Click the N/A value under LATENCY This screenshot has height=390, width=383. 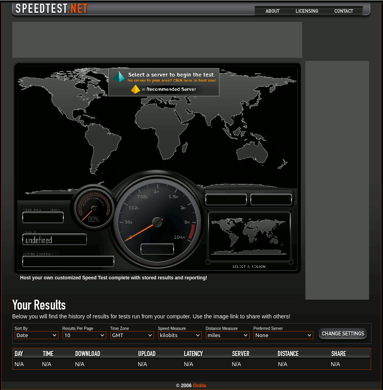(x=188, y=364)
